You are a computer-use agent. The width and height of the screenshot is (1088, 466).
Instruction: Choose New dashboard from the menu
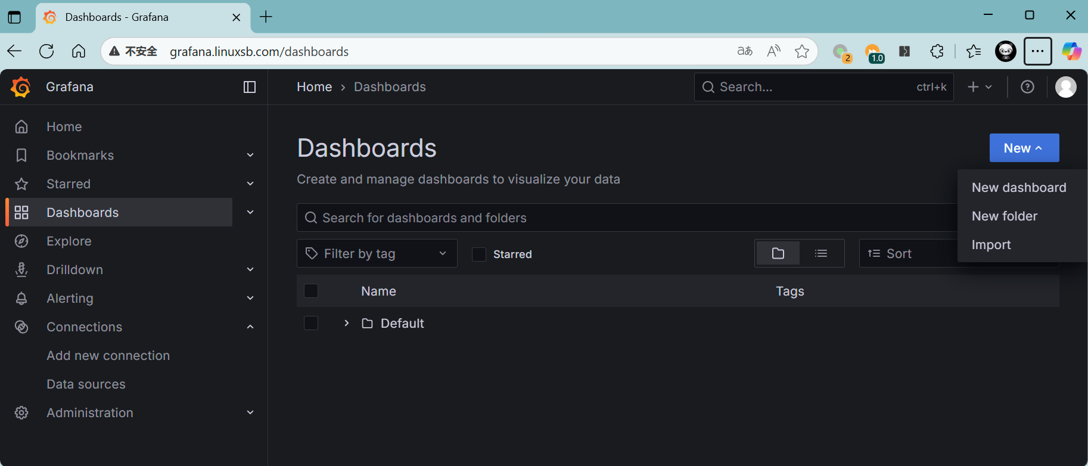click(x=1019, y=188)
